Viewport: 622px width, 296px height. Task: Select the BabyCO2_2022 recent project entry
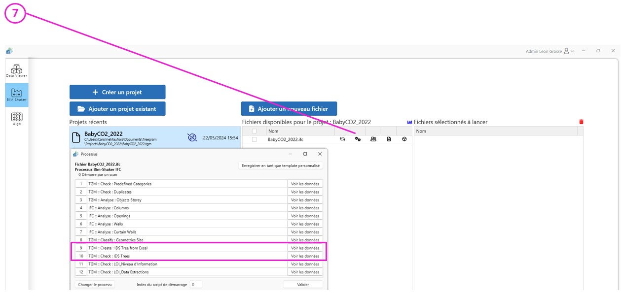(x=128, y=137)
